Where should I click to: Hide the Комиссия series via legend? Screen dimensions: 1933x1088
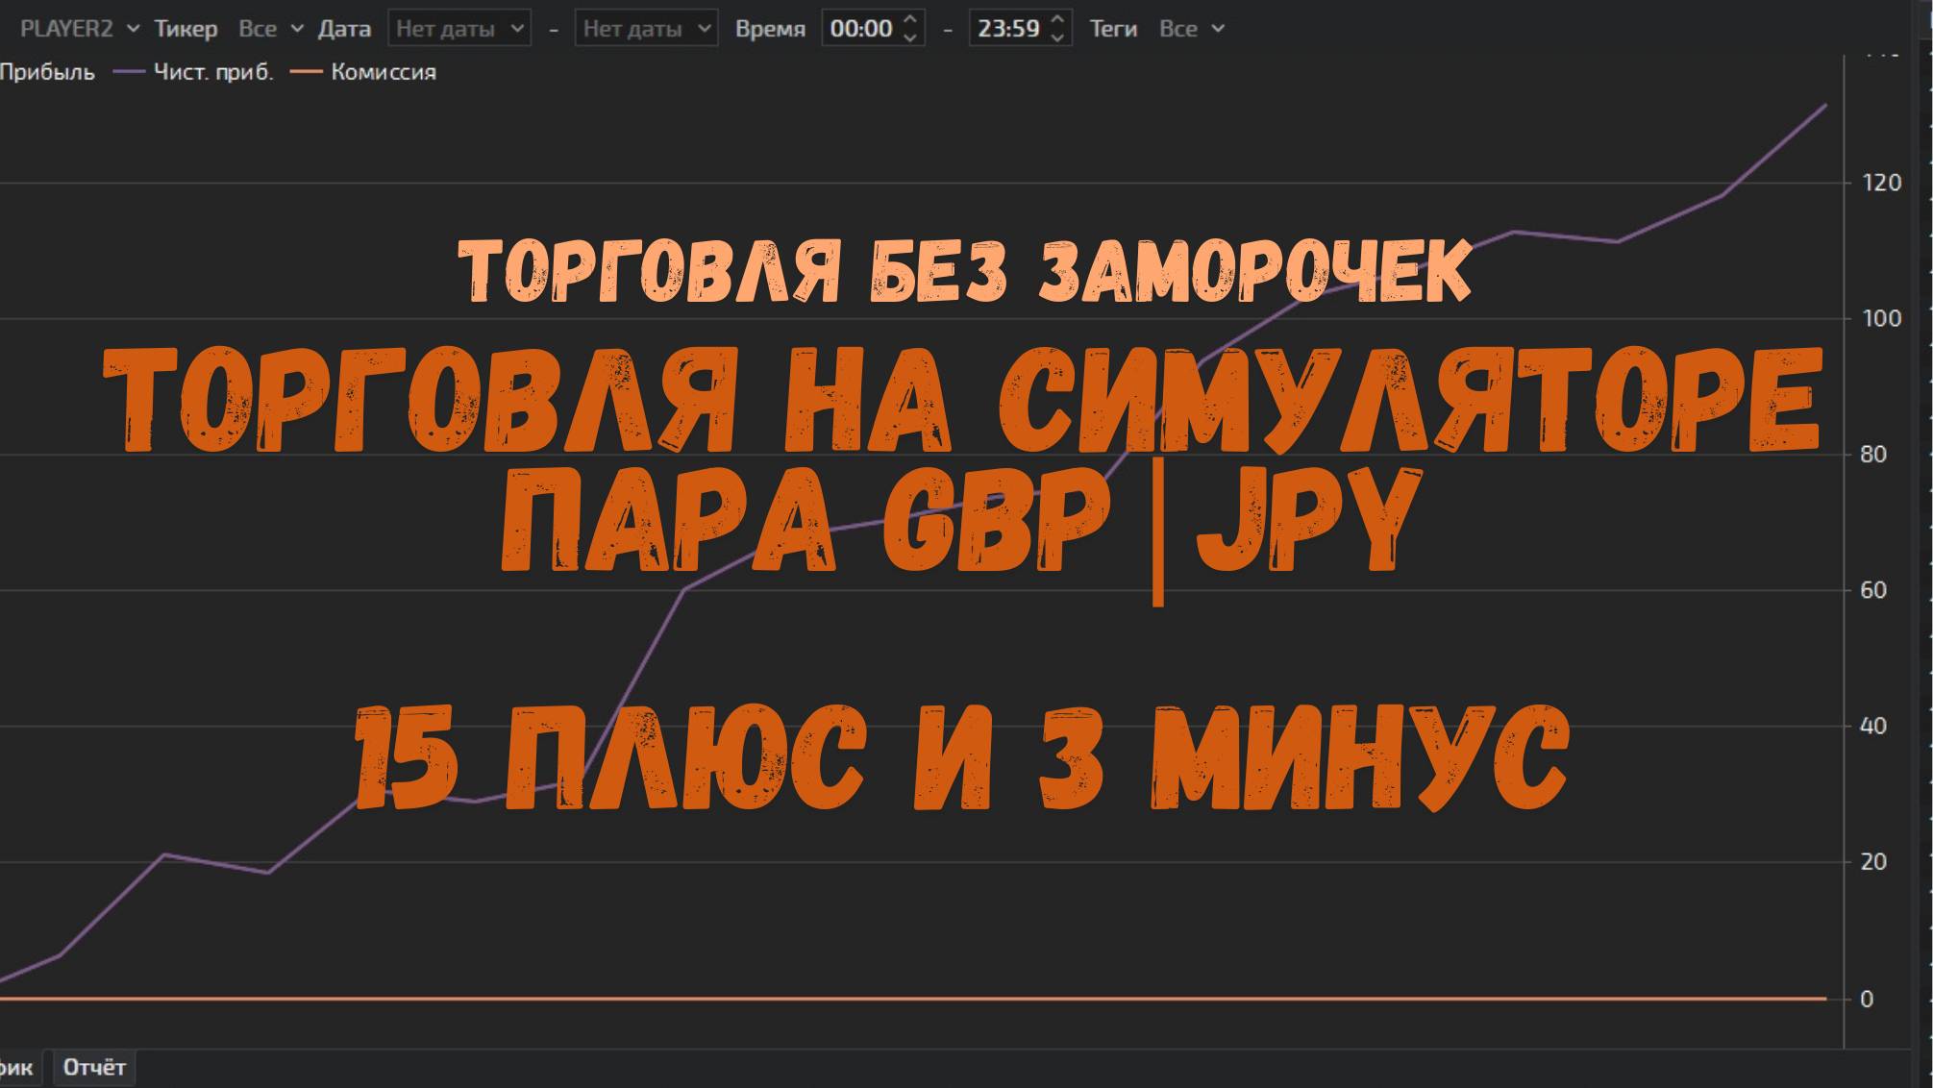[384, 71]
